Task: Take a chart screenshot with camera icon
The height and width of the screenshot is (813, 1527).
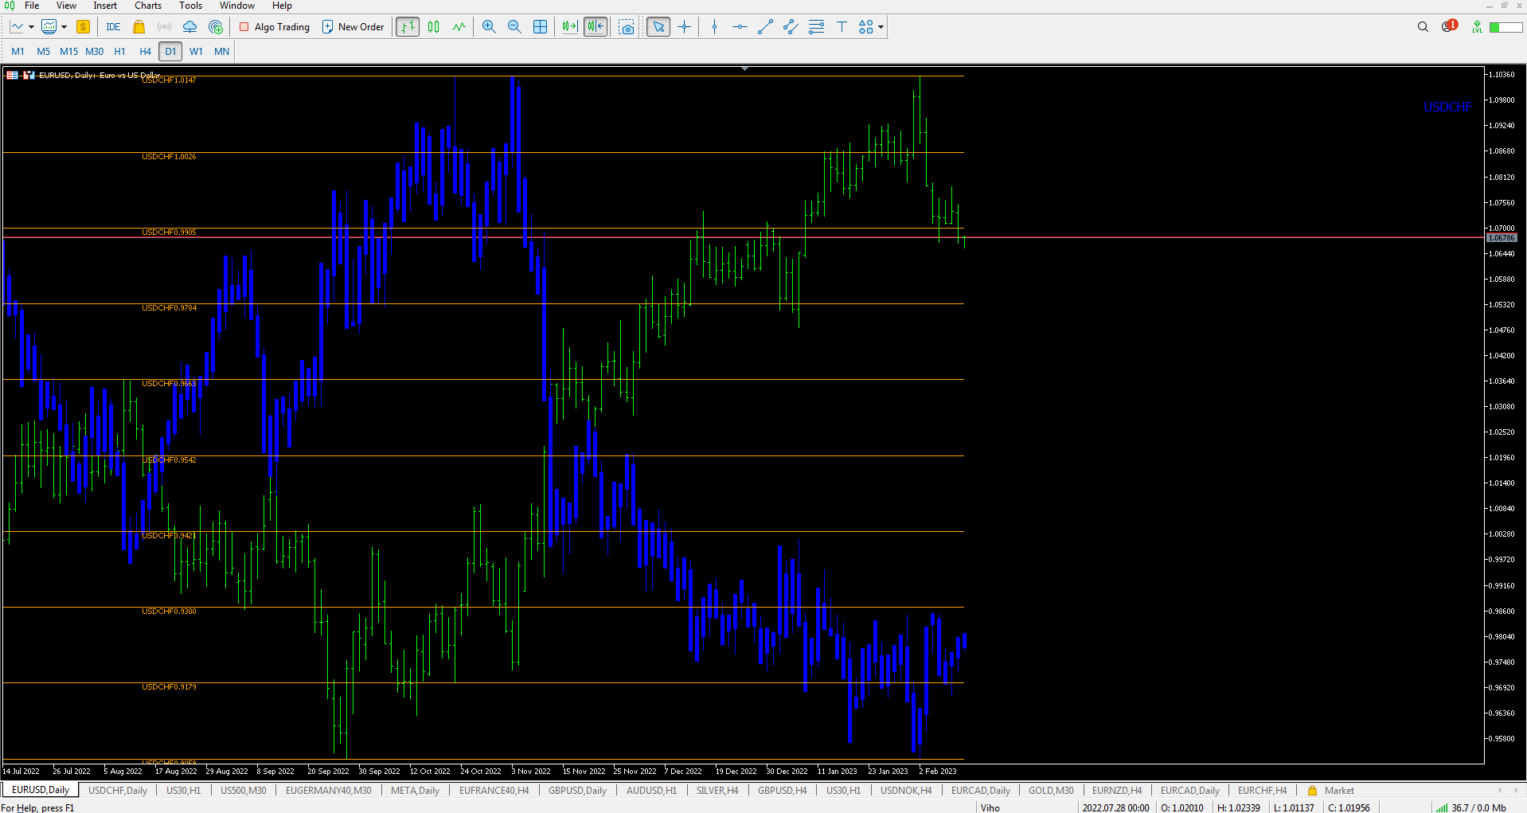Action: tap(627, 27)
